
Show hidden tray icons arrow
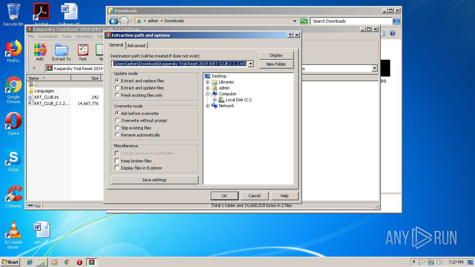[414, 262]
